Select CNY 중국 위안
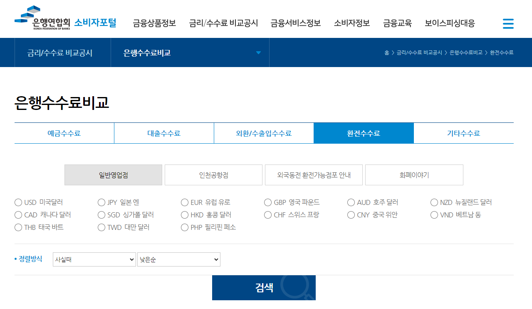The height and width of the screenshot is (309, 532). pyautogui.click(x=351, y=215)
